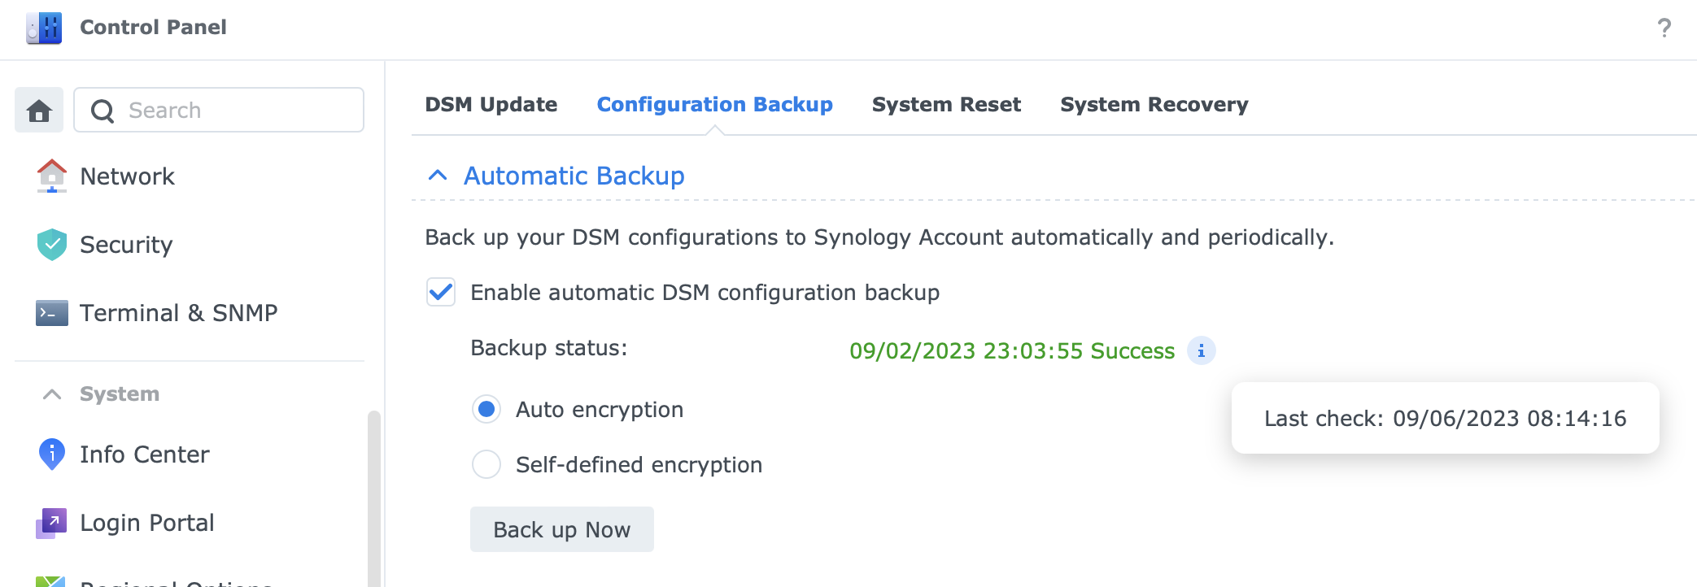Screen dimensions: 1697x587
Task: Click the Back up Now button
Action: pos(562,529)
